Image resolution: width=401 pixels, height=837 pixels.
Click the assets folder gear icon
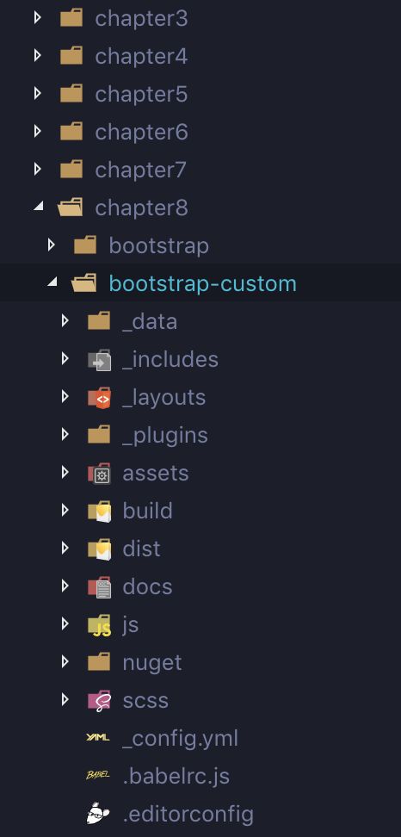[x=99, y=473]
